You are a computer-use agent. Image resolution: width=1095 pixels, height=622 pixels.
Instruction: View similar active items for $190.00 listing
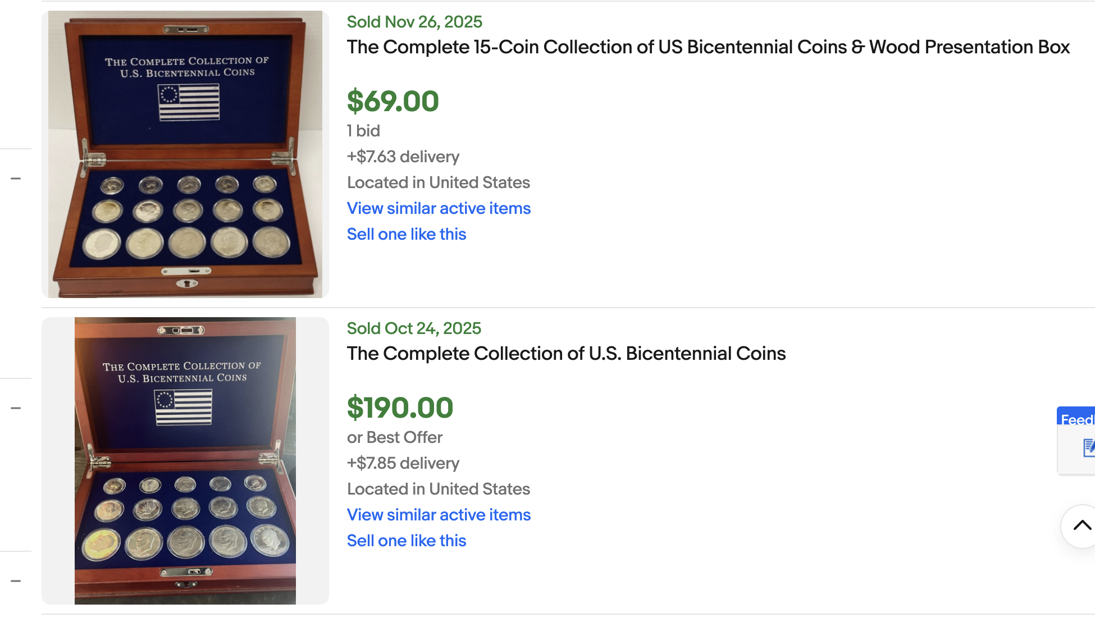439,515
